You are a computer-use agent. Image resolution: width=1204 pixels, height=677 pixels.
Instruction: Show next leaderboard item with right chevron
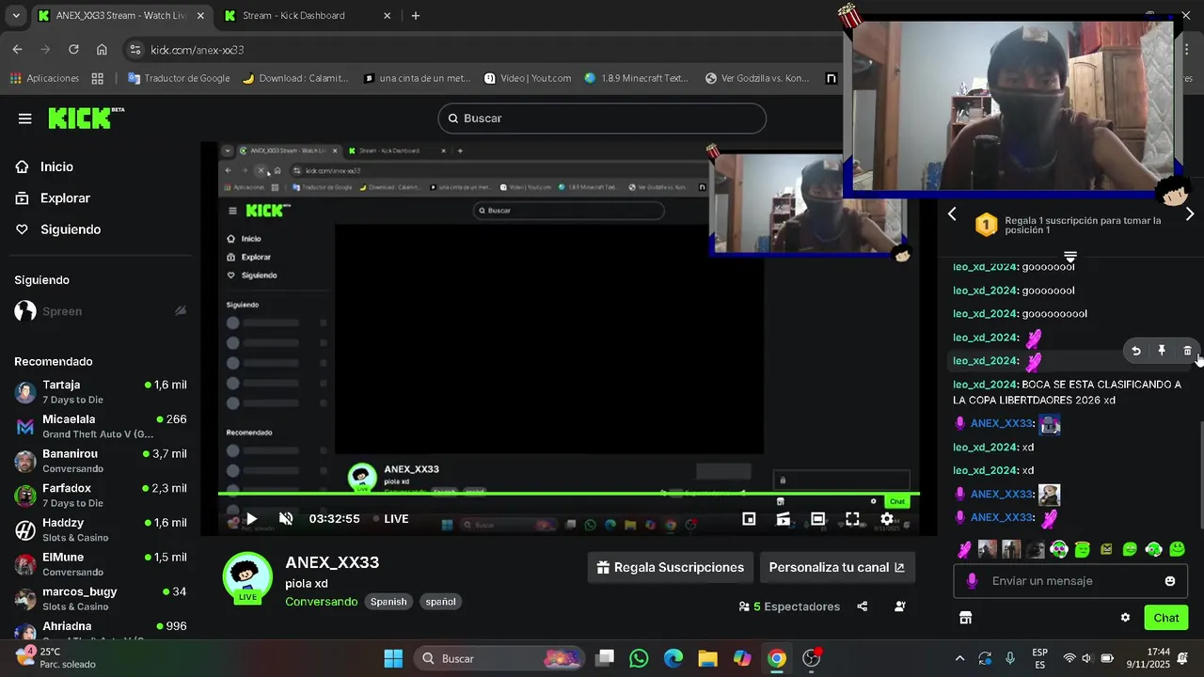(x=1190, y=214)
